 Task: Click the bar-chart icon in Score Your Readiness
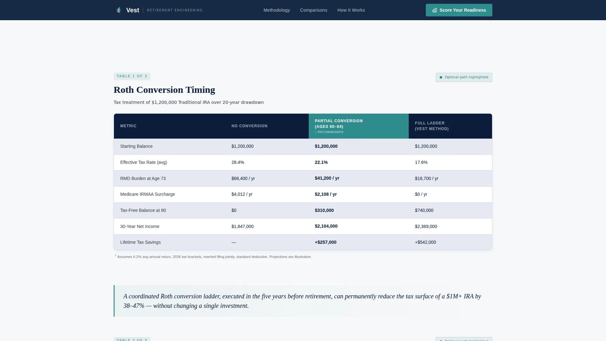click(434, 10)
